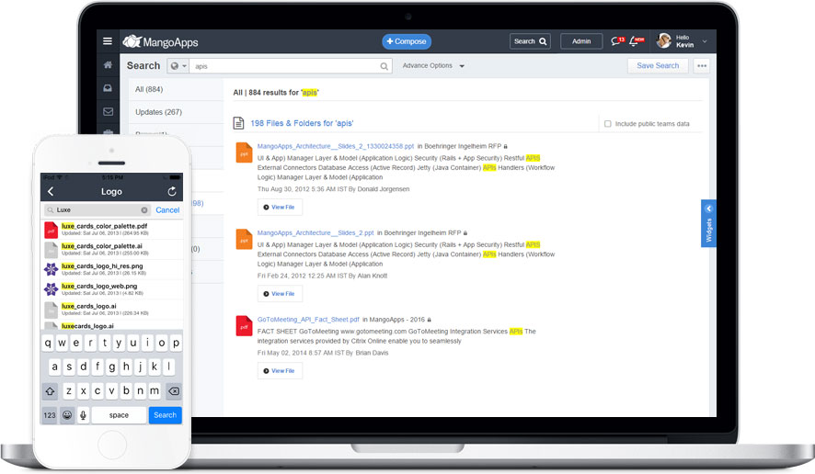Tap the back arrow in phone Logo header

(x=51, y=192)
